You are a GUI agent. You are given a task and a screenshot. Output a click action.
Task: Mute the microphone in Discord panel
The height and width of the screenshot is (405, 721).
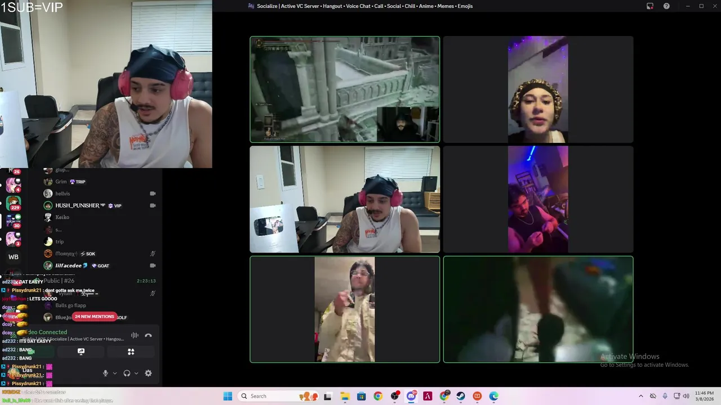[105, 373]
